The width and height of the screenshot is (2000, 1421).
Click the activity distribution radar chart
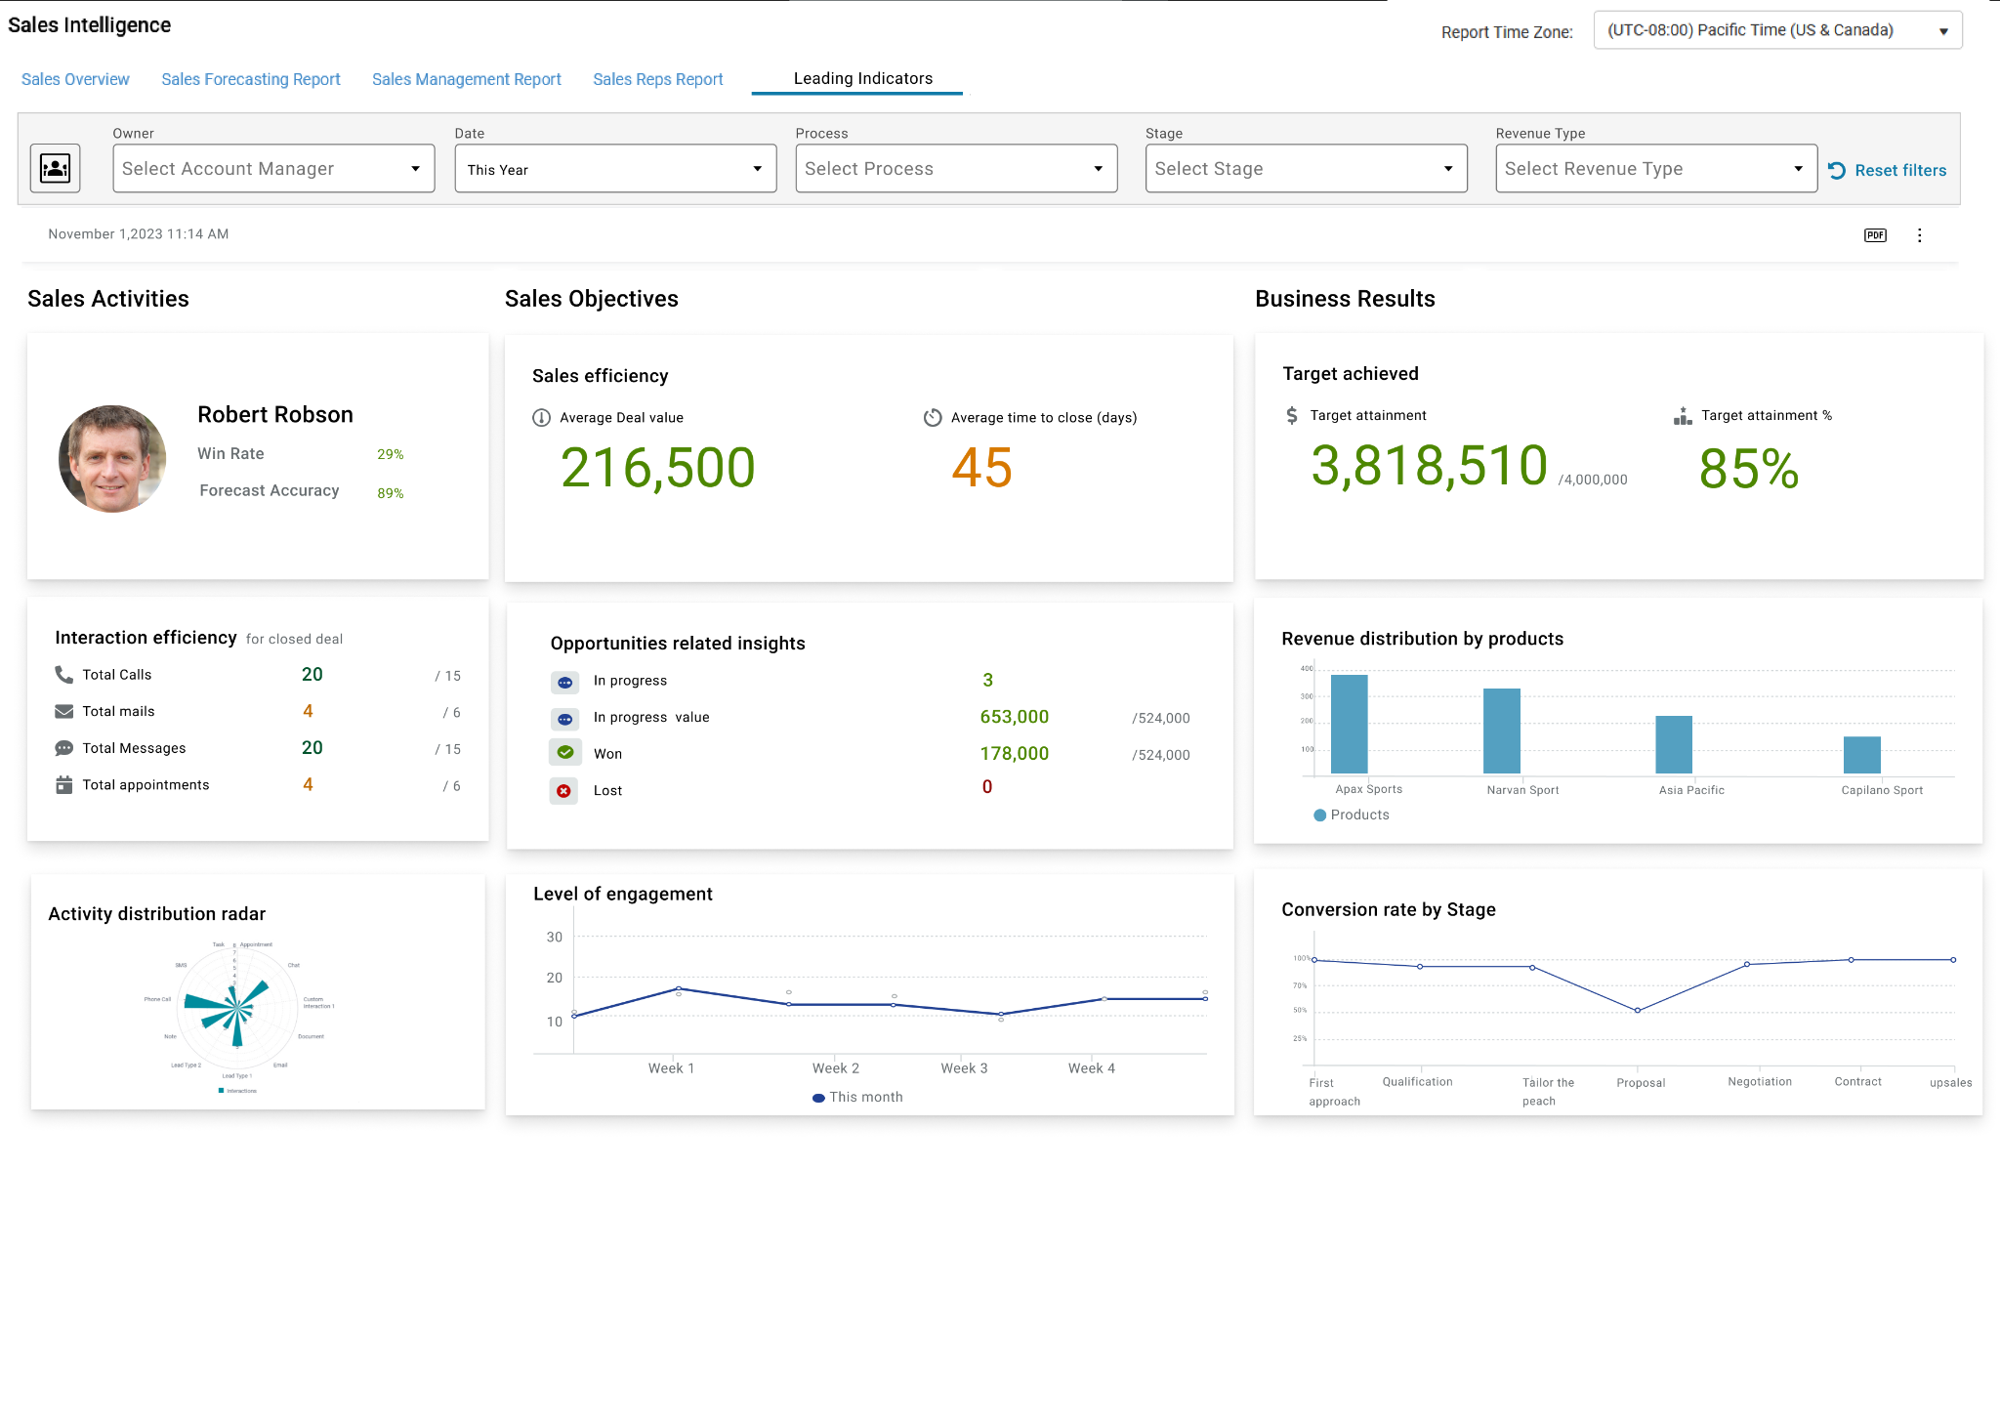(237, 1008)
